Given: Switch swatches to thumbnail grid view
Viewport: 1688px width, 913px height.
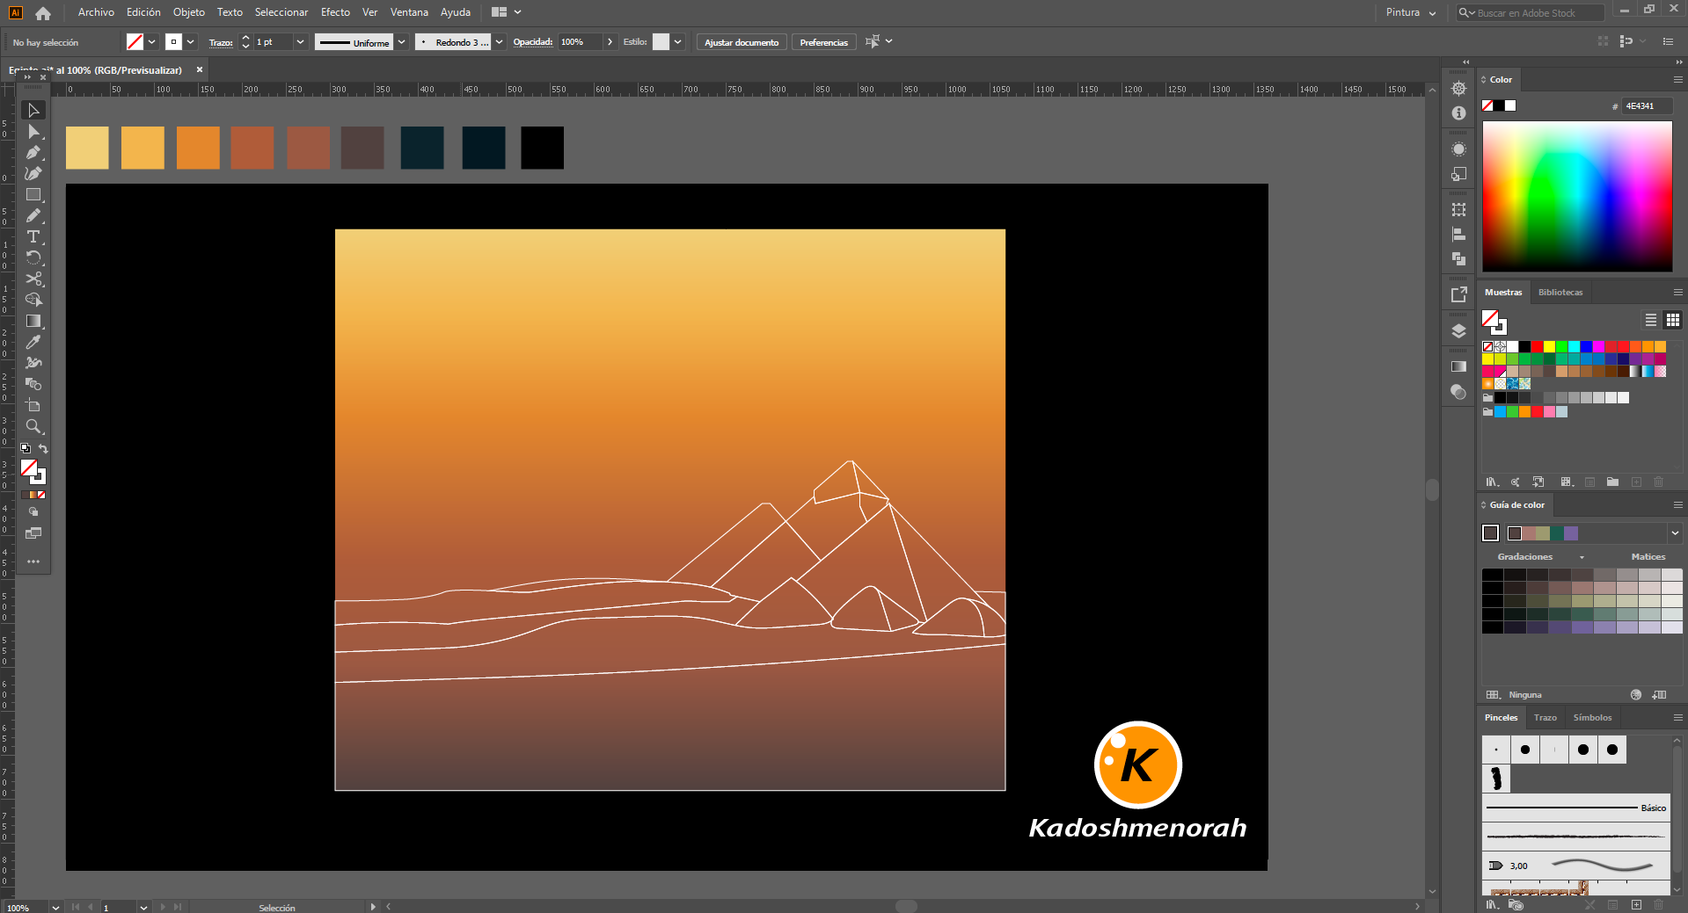Looking at the screenshot, I should click(x=1673, y=320).
